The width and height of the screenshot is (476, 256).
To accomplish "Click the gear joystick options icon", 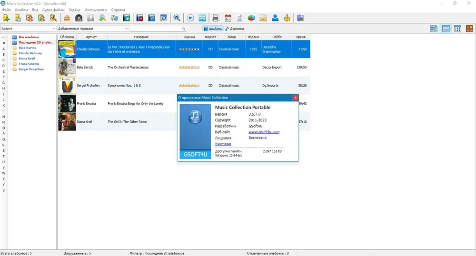I will (x=287, y=18).
